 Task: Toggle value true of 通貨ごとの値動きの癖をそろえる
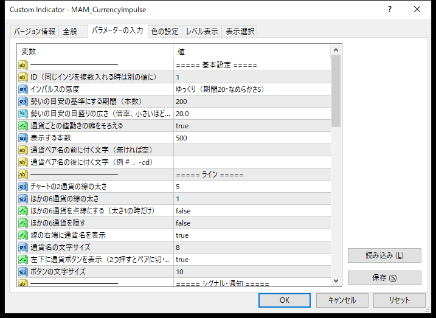click(252, 126)
